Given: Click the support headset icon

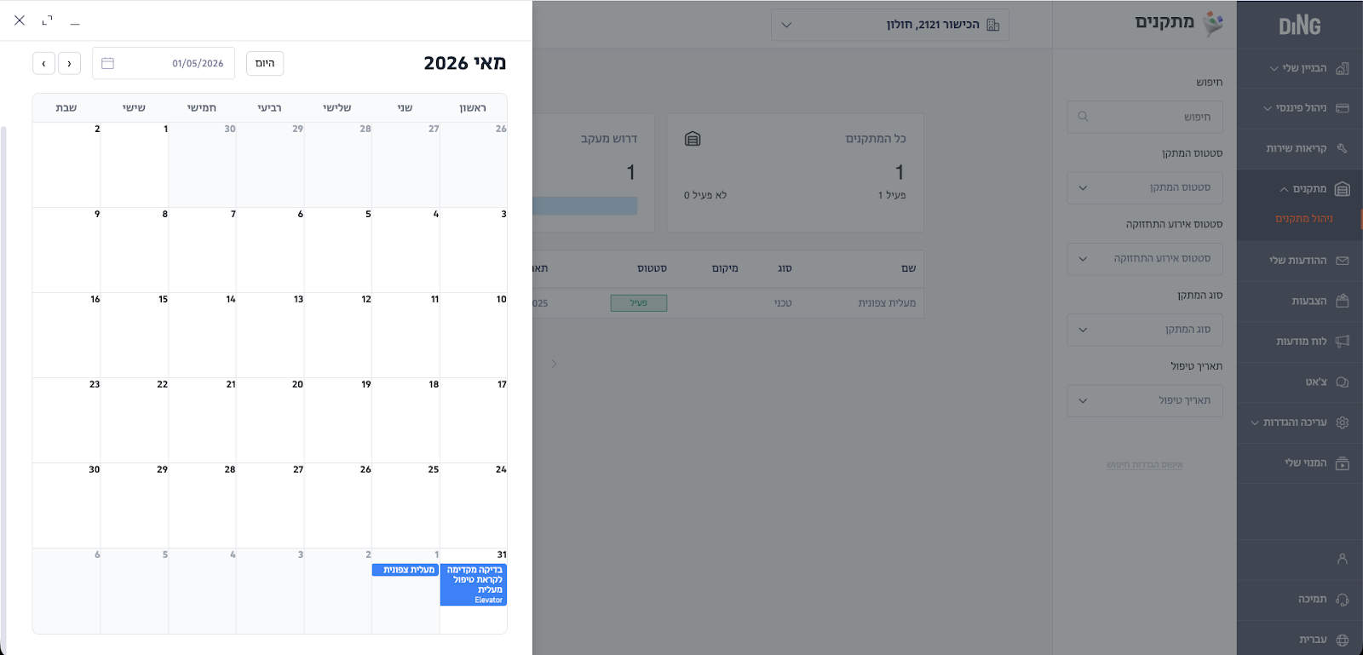Looking at the screenshot, I should 1342,600.
